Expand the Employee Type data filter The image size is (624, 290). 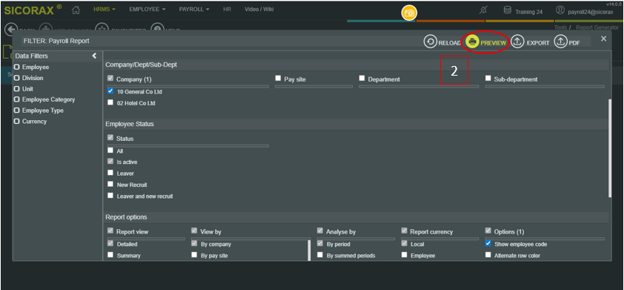(x=17, y=111)
